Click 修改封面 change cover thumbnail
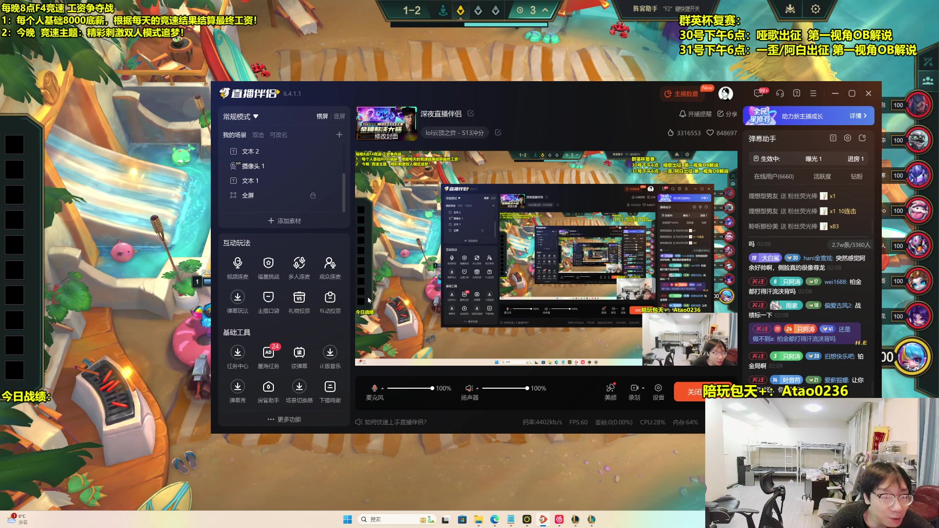The width and height of the screenshot is (939, 528). pyautogui.click(x=386, y=136)
